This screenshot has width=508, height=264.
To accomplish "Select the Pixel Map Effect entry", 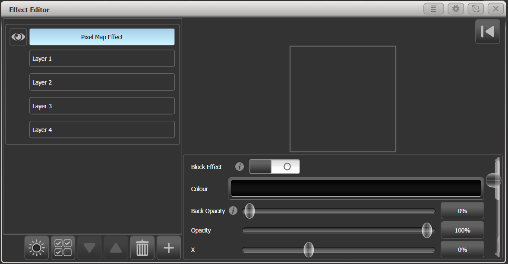I will (x=102, y=37).
